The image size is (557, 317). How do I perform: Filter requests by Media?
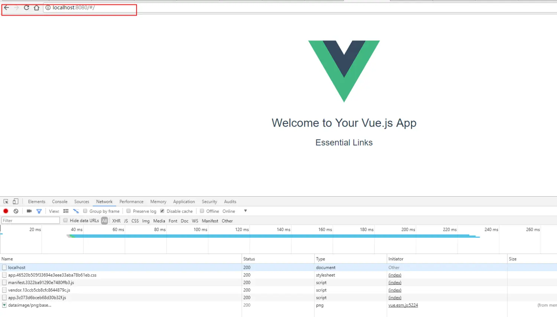click(x=159, y=221)
